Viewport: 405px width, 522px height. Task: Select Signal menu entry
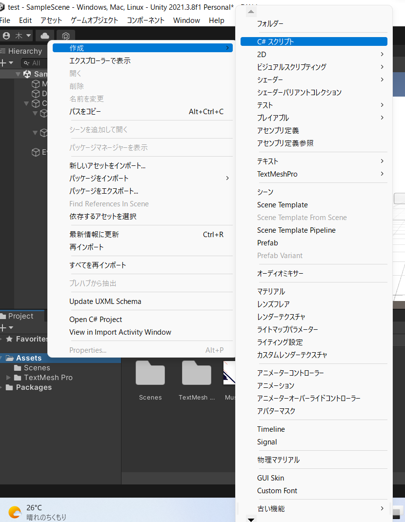[x=314, y=442]
